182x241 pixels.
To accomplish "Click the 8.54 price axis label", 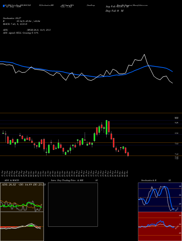I will pyautogui.click(x=177, y=133).
